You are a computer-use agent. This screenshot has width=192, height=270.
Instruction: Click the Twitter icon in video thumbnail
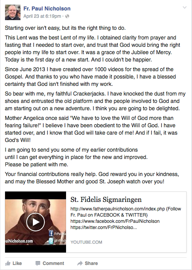pyautogui.click(x=51, y=241)
